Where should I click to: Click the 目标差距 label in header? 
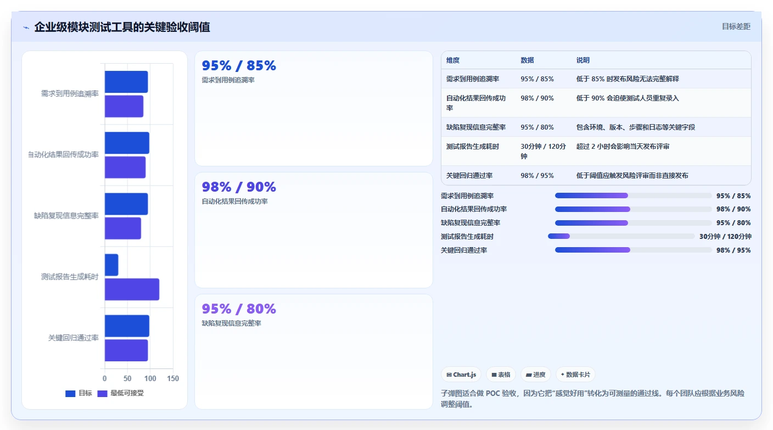[736, 26]
